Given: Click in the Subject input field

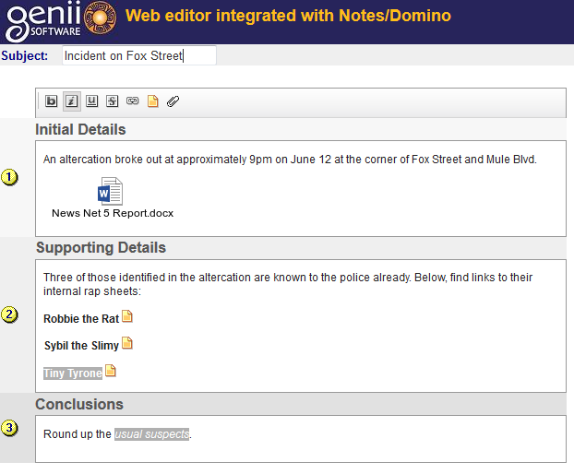Looking at the screenshot, I should pos(138,56).
